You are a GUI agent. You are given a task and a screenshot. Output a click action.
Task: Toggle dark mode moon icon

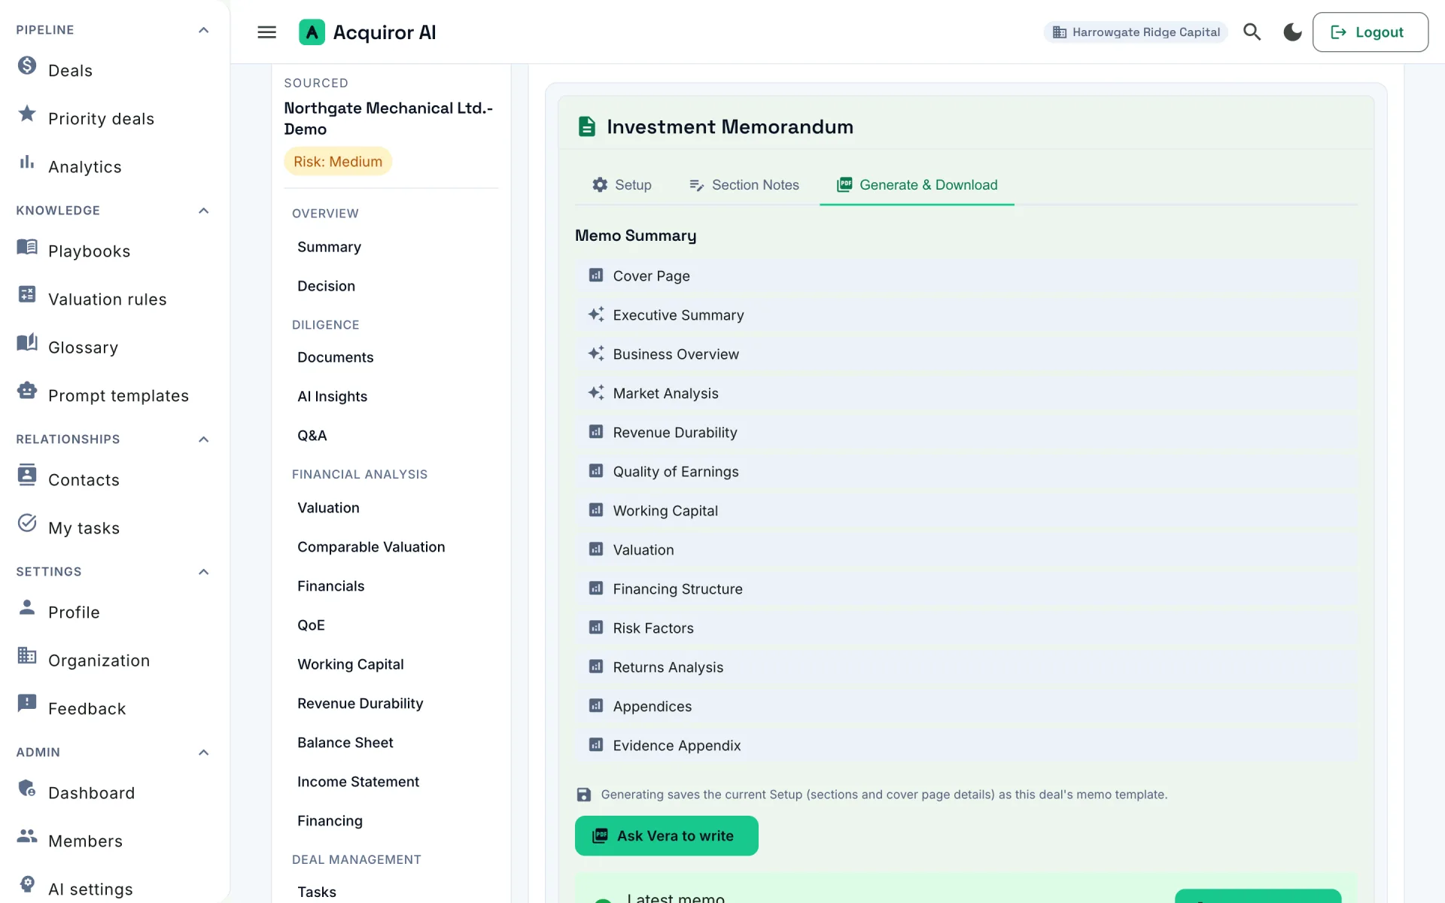[x=1292, y=32]
